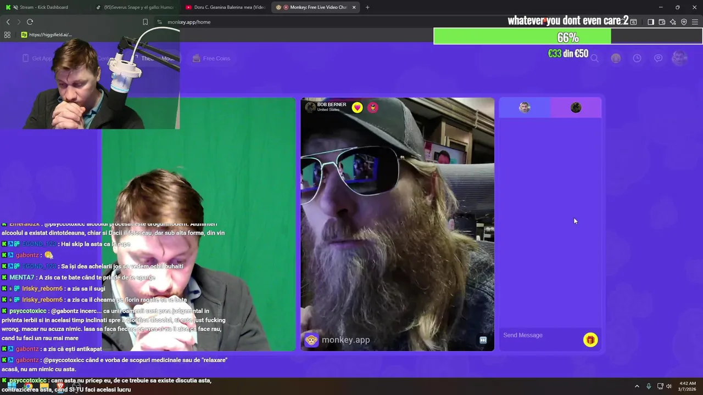This screenshot has width=703, height=395.
Task: Click the Send Message input field
Action: click(541, 335)
